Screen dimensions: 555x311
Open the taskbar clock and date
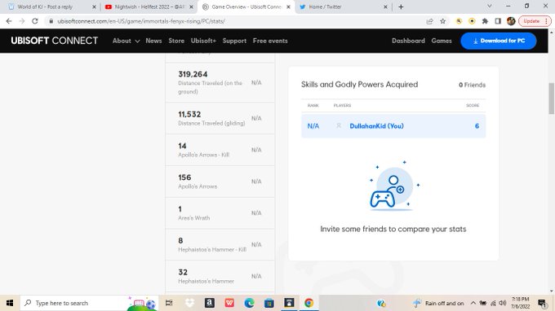pos(520,303)
